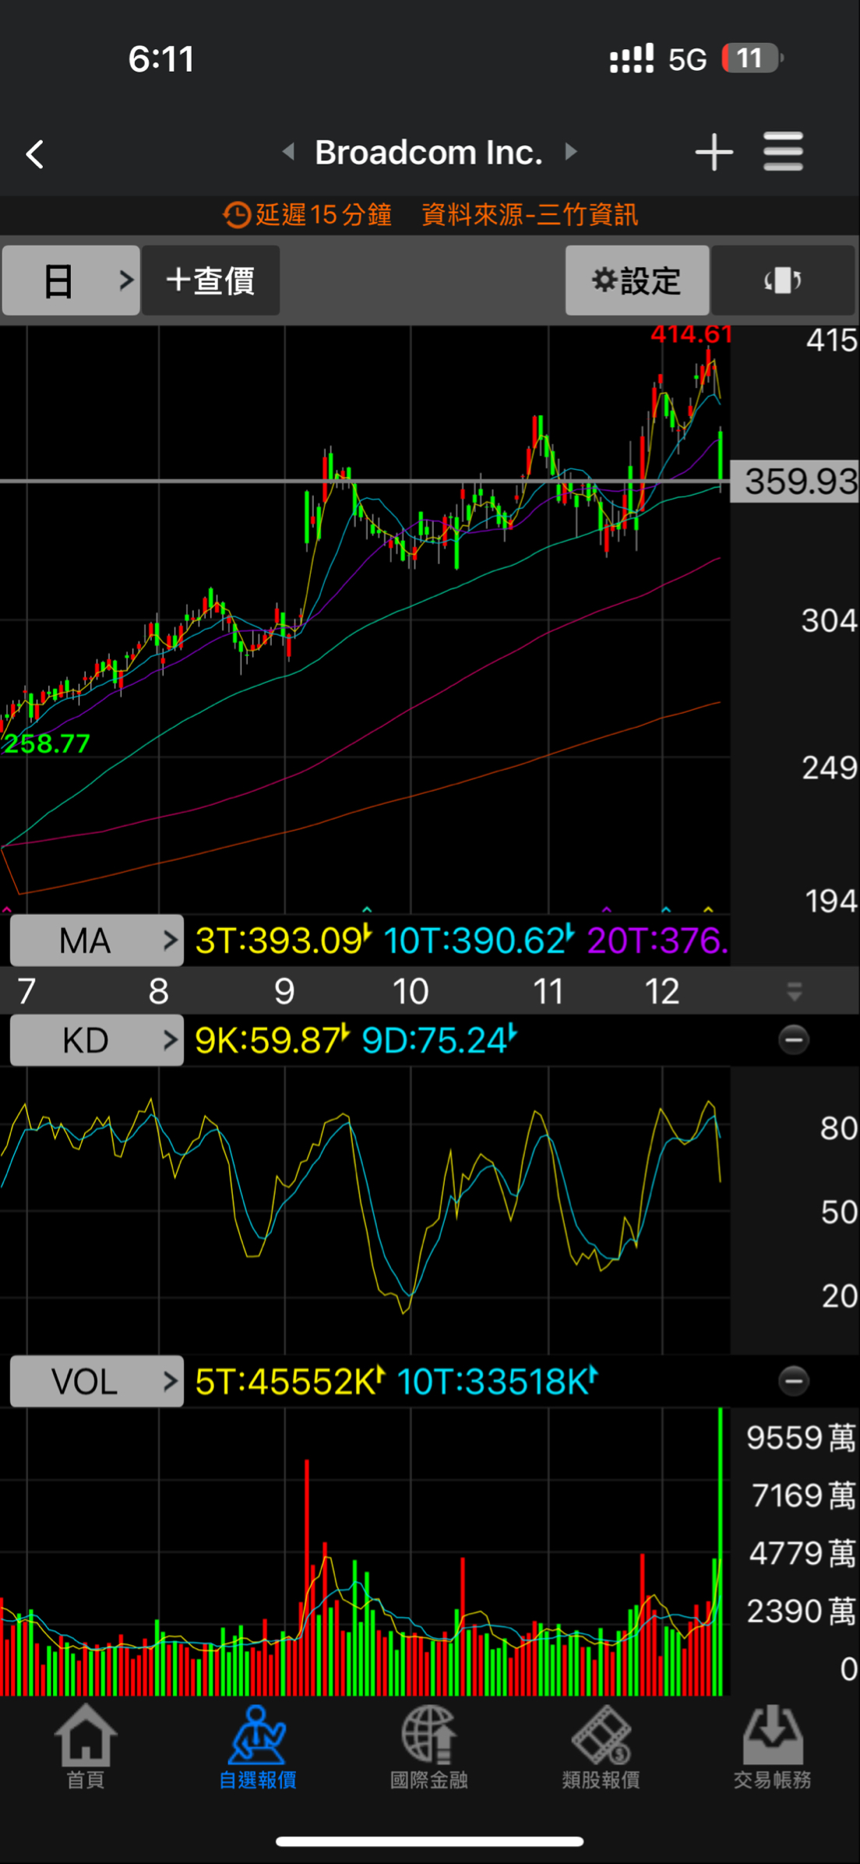This screenshot has height=1864, width=860.
Task: Select month 9 on the date axis
Action: tap(284, 992)
